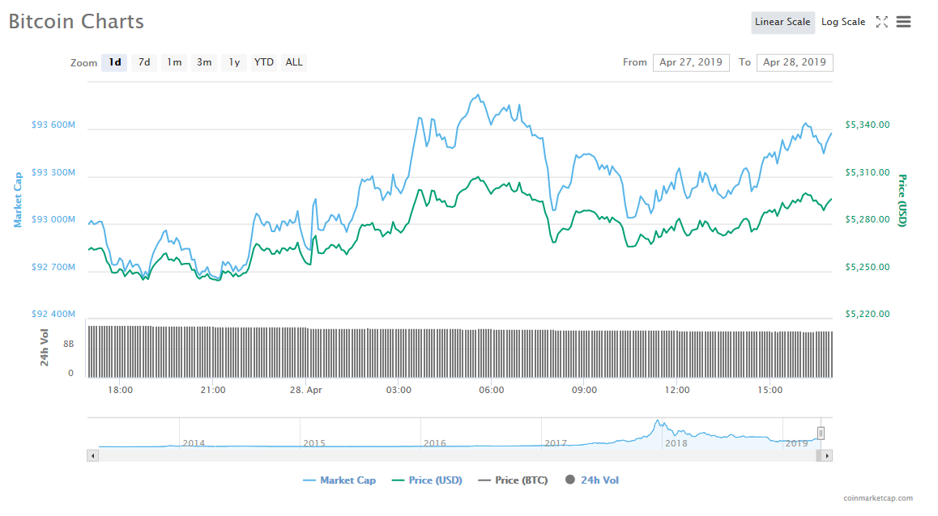
Task: Click the $93 600M market cap label
Action: point(53,125)
